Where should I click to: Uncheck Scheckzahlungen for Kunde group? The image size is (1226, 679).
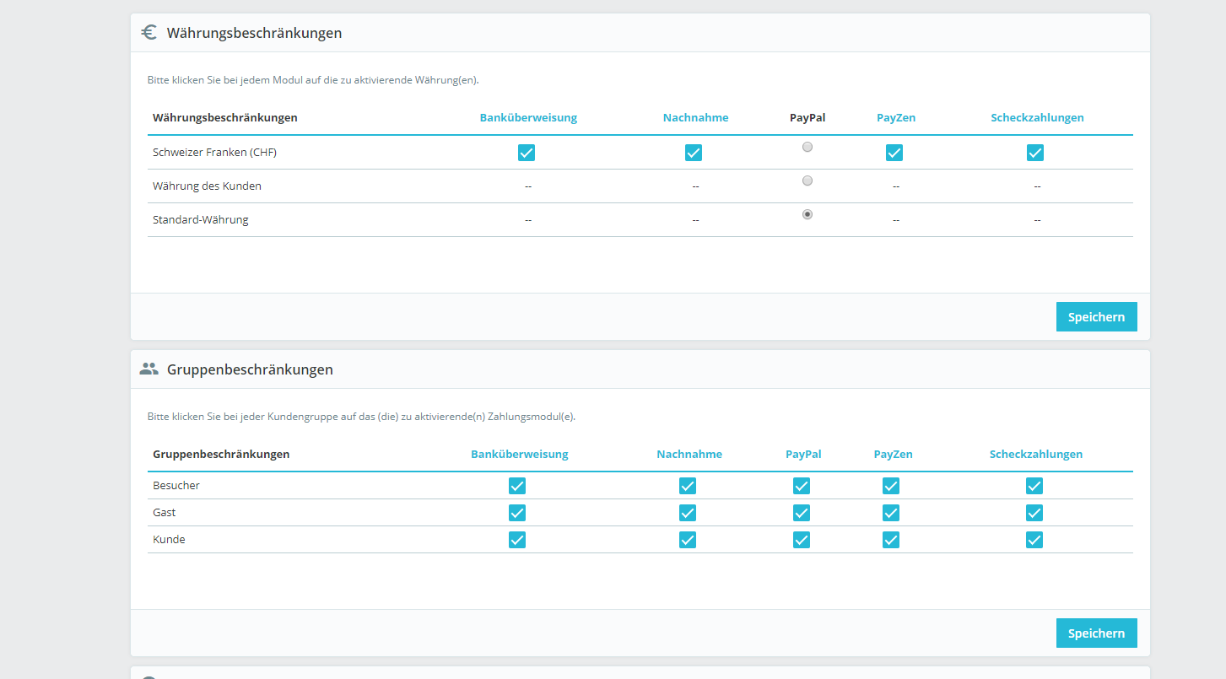(x=1034, y=540)
